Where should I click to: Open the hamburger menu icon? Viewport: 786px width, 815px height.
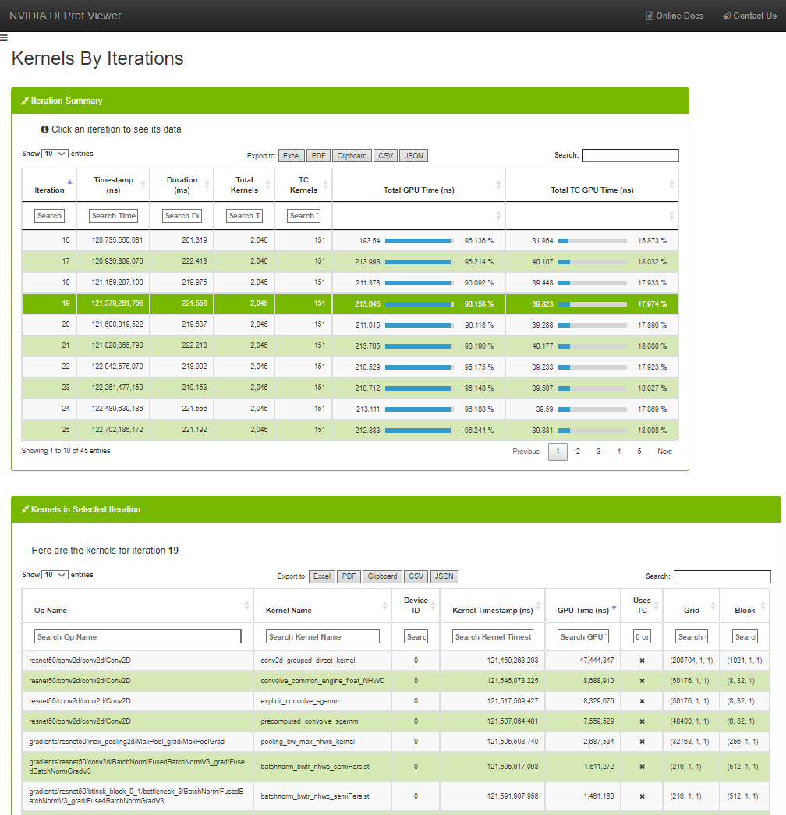[x=4, y=37]
